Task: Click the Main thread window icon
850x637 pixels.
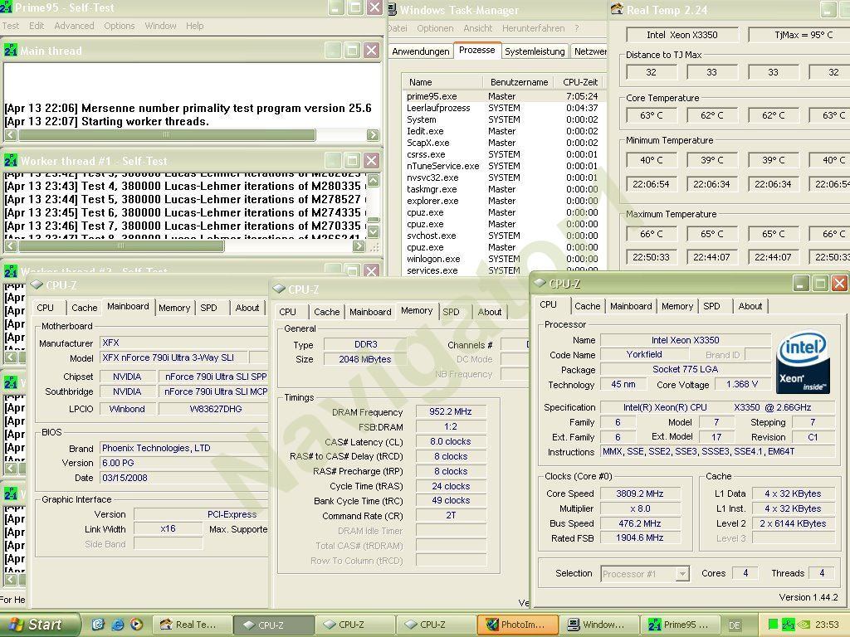Action: tap(10, 51)
